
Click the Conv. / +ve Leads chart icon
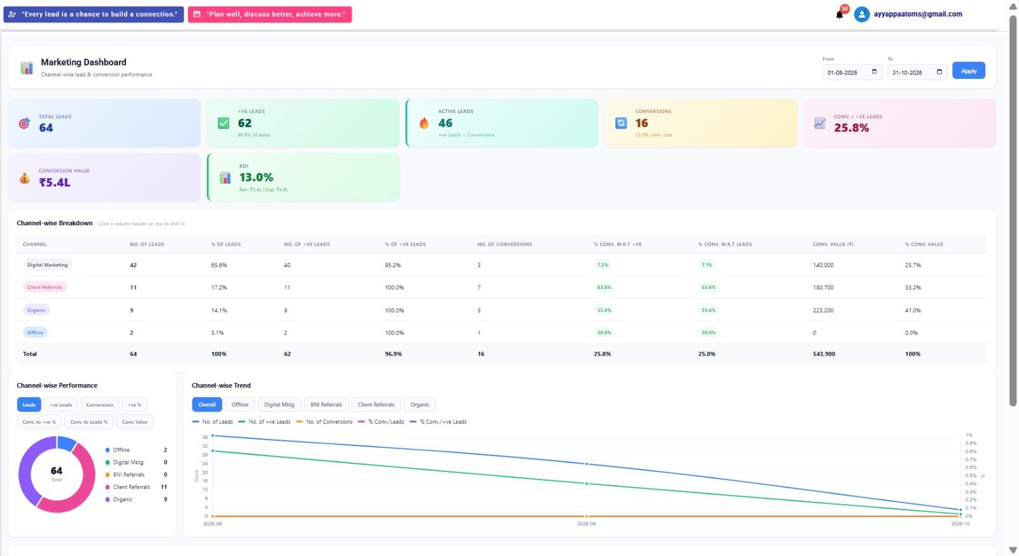click(x=820, y=123)
